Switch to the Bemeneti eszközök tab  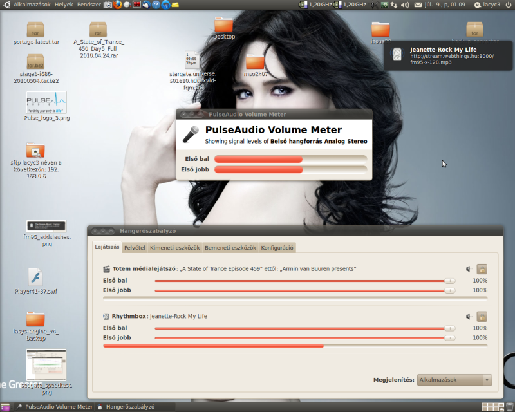[230, 248]
